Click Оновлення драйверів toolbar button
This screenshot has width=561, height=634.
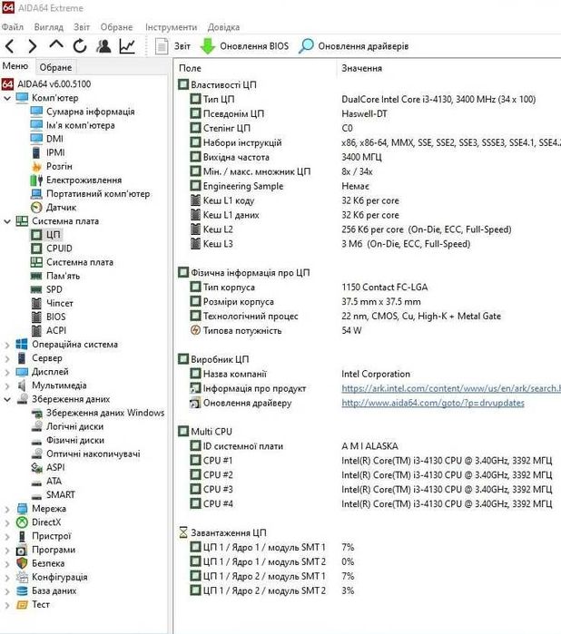(x=353, y=46)
